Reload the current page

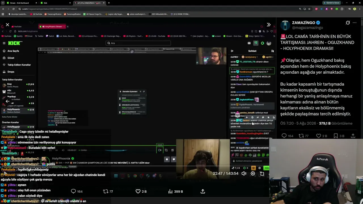14,9
